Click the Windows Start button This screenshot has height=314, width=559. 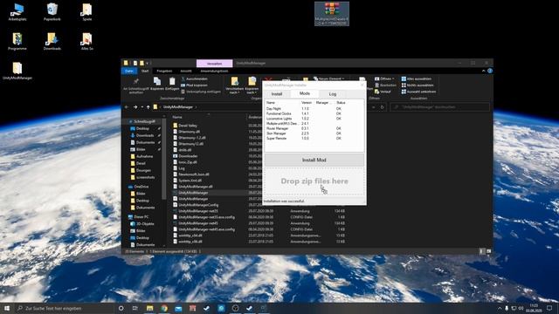click(7, 308)
